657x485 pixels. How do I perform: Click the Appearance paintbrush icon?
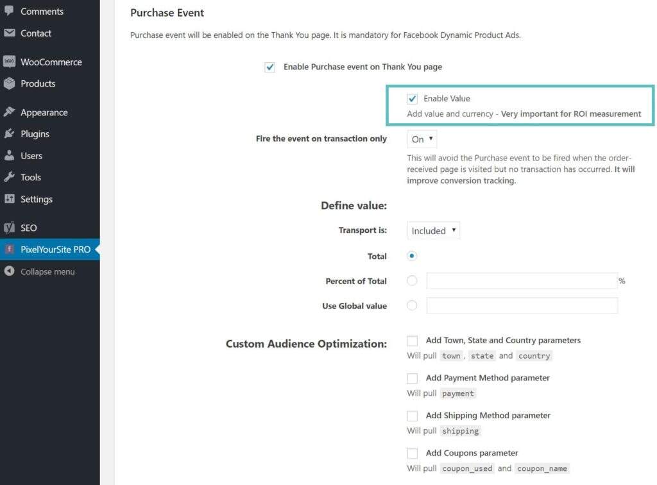pyautogui.click(x=9, y=112)
